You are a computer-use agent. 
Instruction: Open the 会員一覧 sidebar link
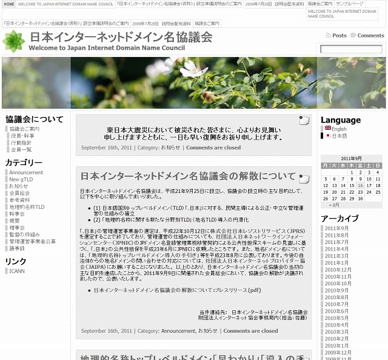point(21,149)
